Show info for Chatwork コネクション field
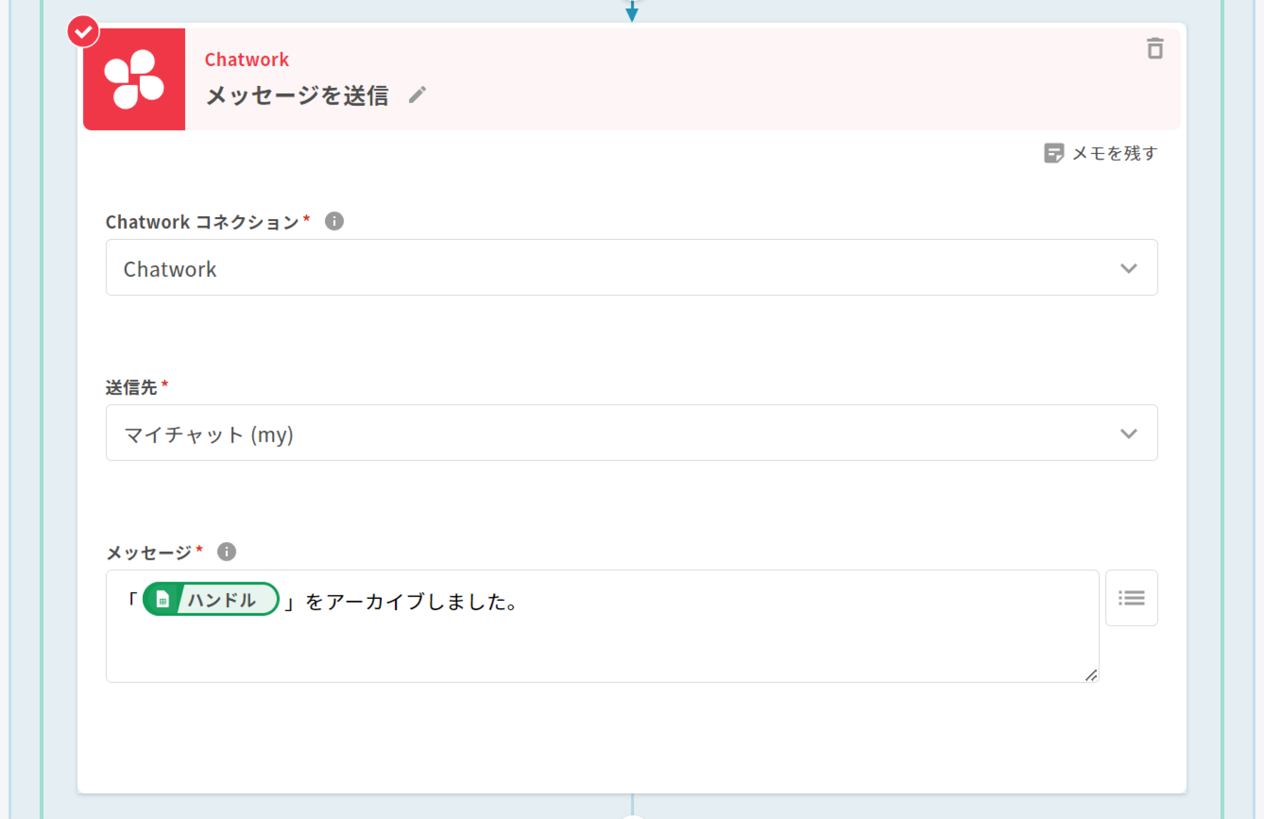The height and width of the screenshot is (819, 1264). click(x=334, y=221)
